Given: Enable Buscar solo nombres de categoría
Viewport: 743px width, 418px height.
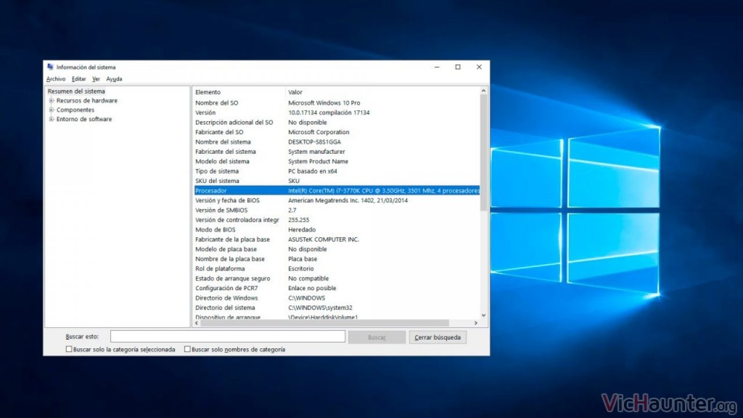Looking at the screenshot, I should click(x=187, y=349).
